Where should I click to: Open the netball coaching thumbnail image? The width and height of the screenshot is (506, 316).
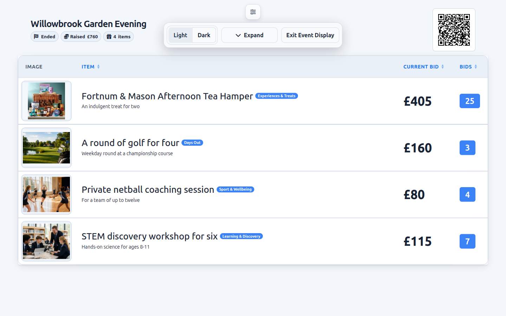46,195
